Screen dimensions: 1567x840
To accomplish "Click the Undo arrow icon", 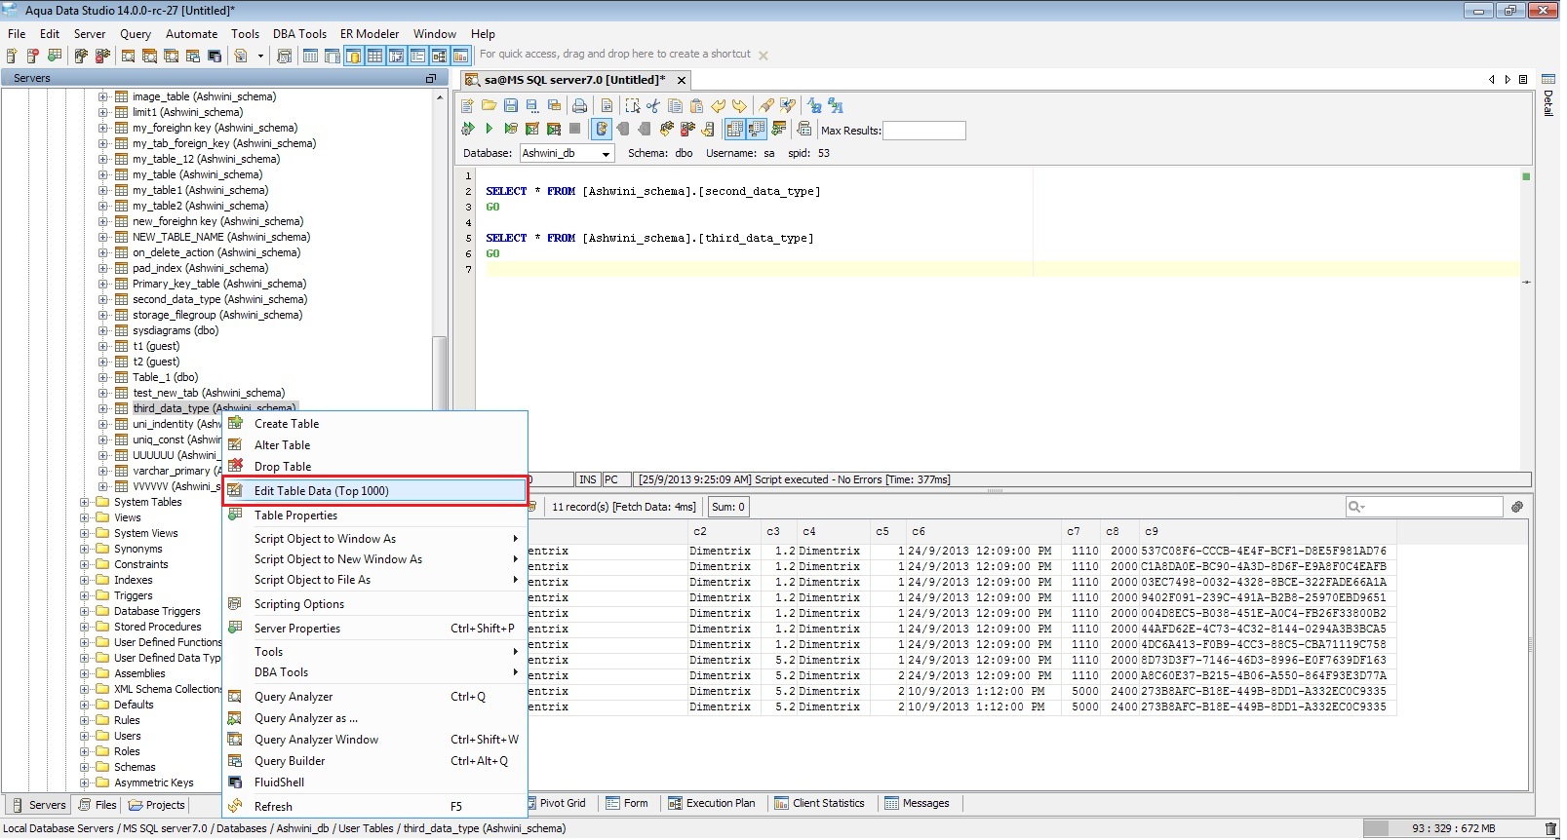I will coord(719,106).
